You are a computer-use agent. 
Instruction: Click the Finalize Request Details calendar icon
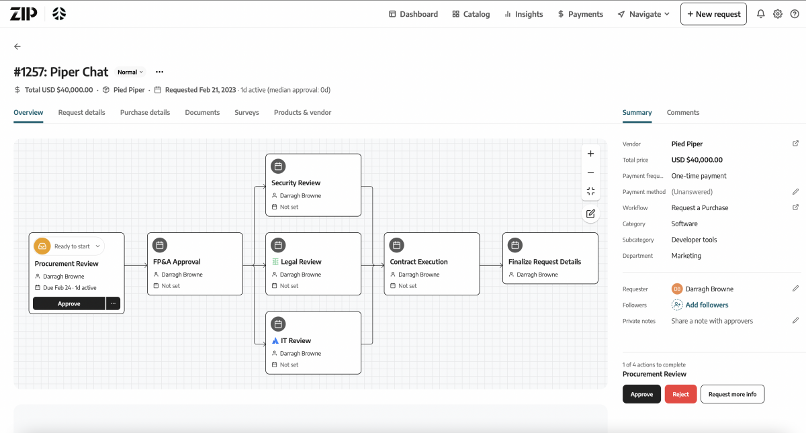[x=514, y=245]
